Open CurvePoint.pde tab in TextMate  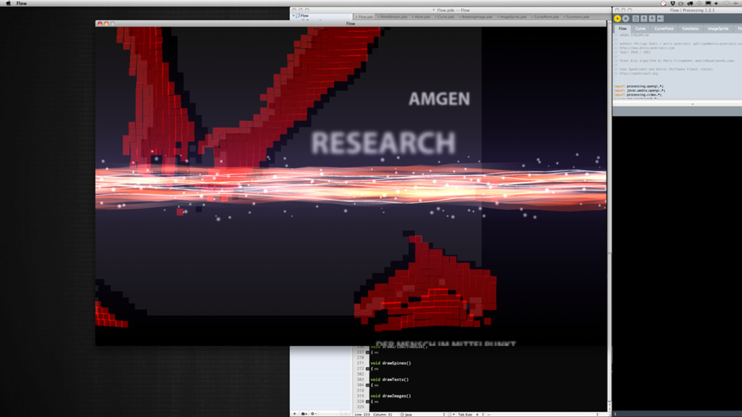pos(546,17)
